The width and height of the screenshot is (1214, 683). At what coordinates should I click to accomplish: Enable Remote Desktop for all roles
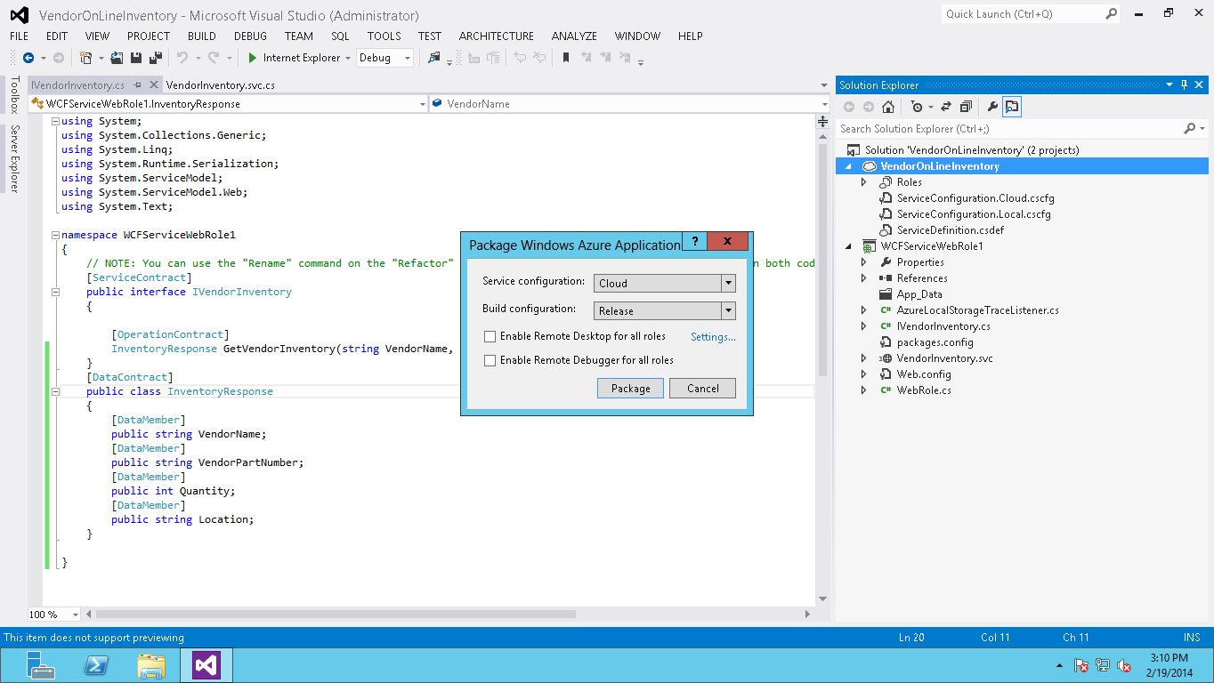tap(490, 336)
